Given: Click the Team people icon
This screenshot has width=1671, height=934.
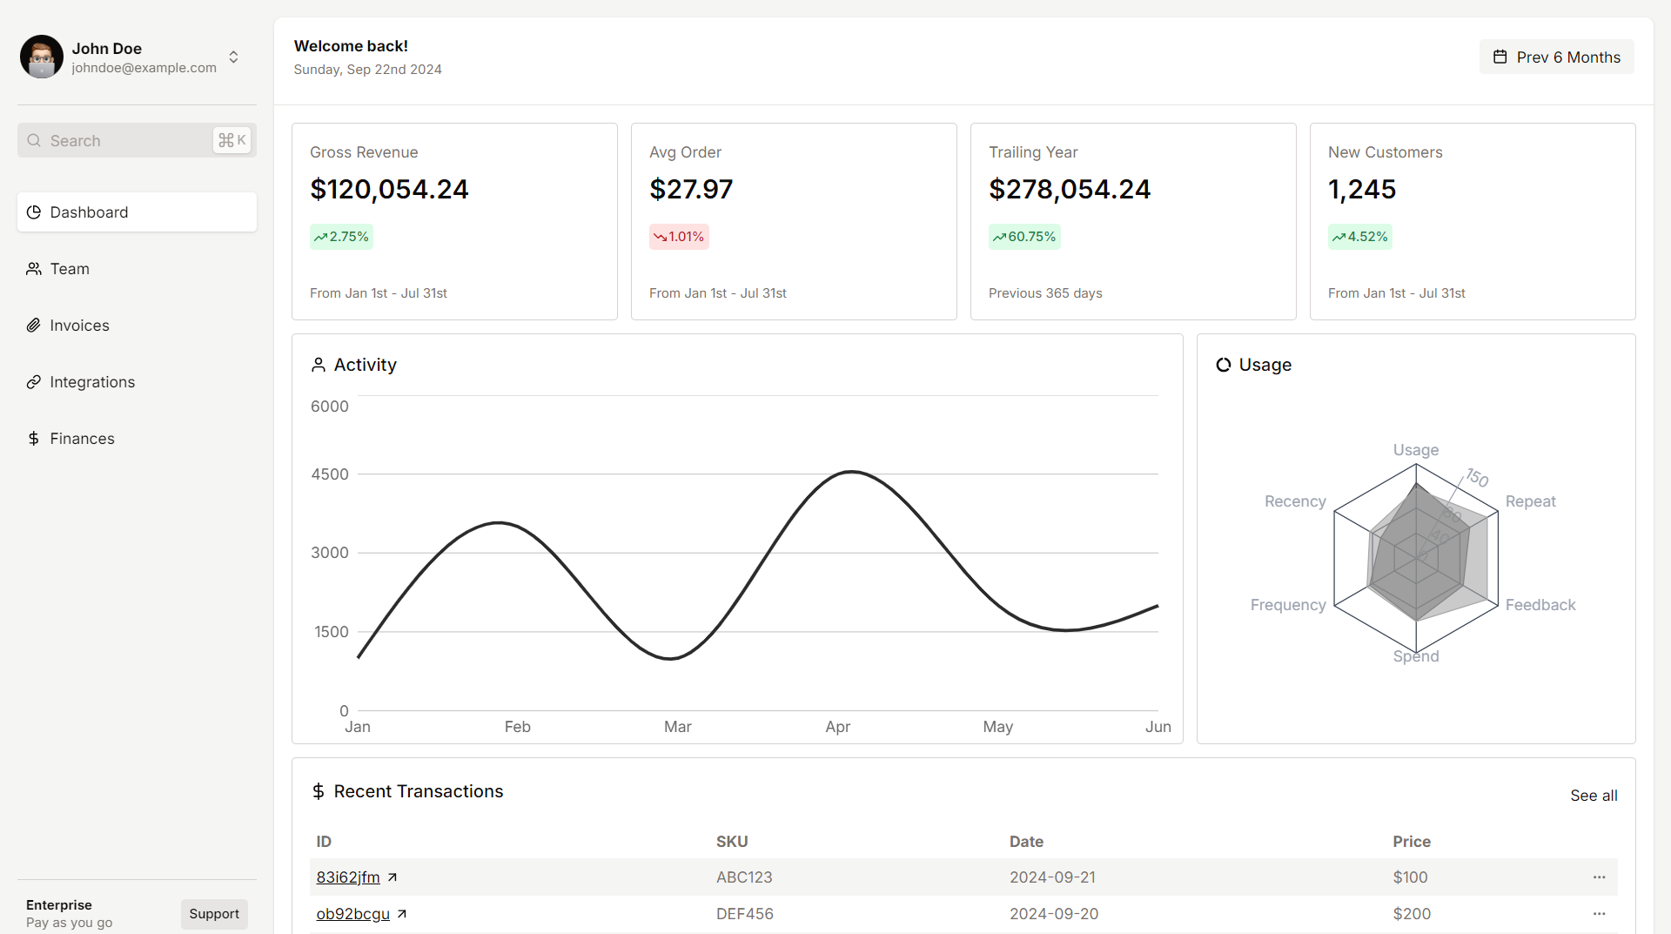Looking at the screenshot, I should pyautogui.click(x=34, y=269).
